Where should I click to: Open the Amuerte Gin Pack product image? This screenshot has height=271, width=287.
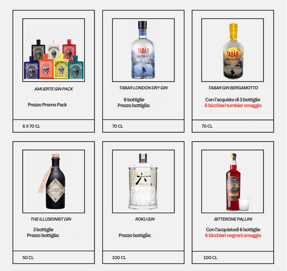coord(53,50)
